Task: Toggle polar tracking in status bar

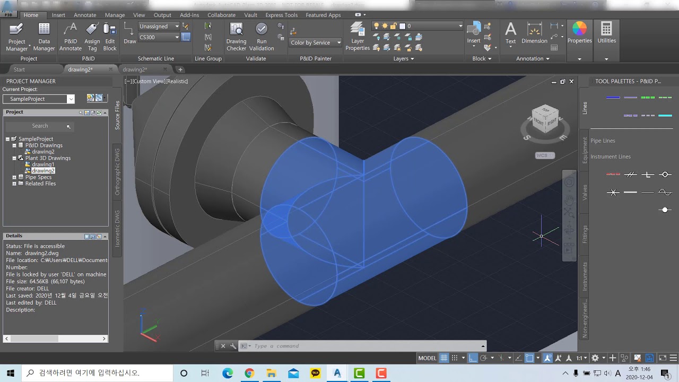Action: (x=483, y=358)
